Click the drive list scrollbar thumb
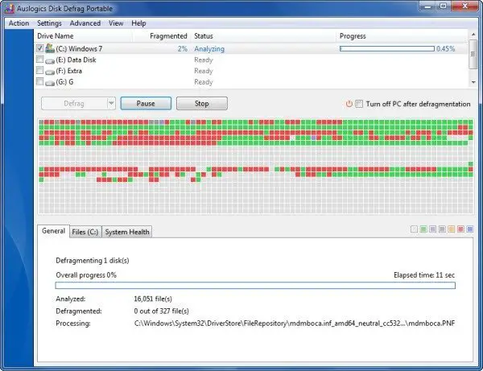483x371 pixels. point(473,54)
